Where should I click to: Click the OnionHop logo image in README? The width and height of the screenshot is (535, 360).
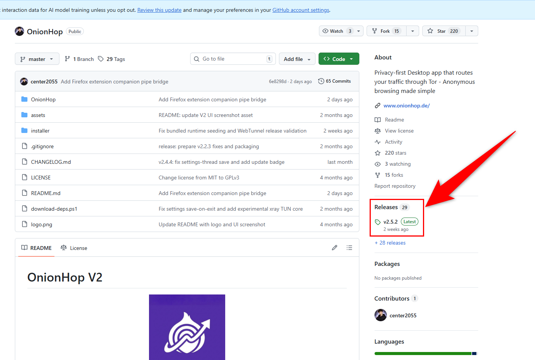coord(187,327)
